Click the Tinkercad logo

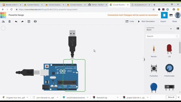3,15
